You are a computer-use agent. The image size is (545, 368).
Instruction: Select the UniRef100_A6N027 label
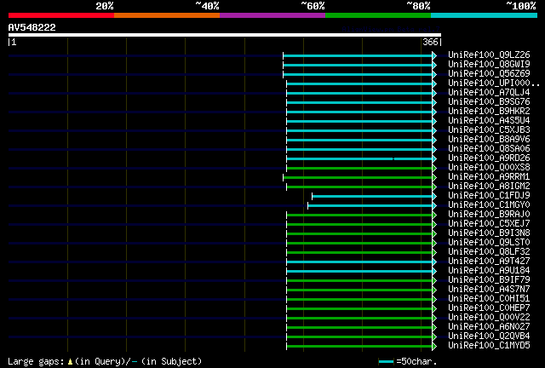(489, 327)
